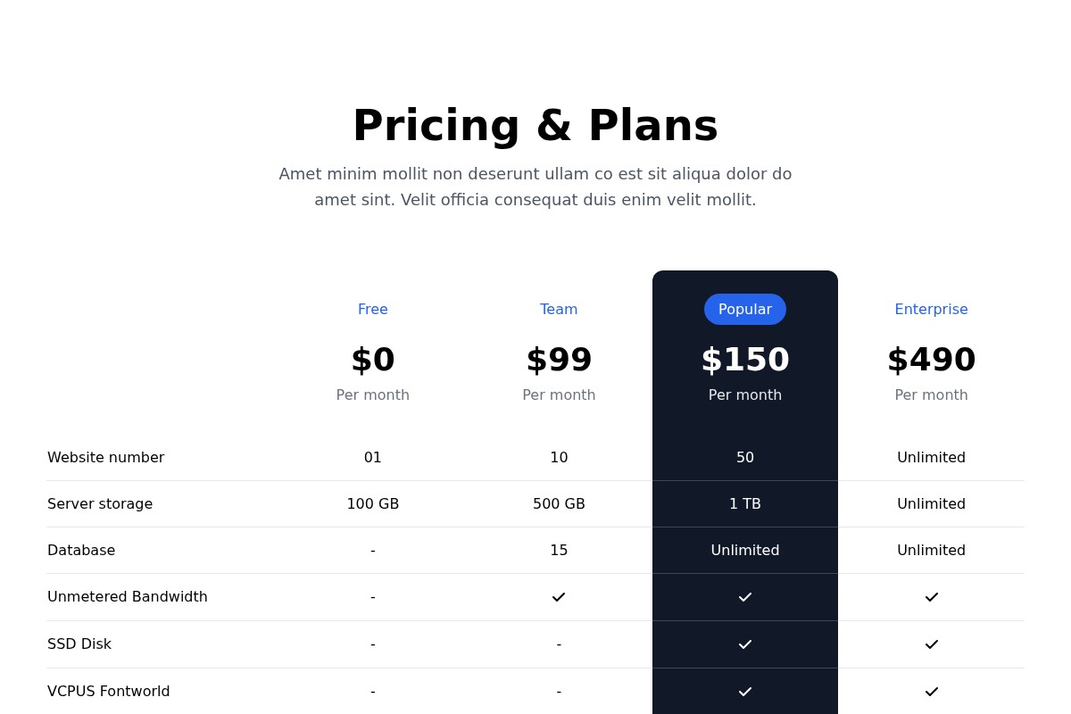1071x714 pixels.
Task: Select the Popular plan's Unmetered Bandwidth checkmark
Action: click(x=745, y=597)
